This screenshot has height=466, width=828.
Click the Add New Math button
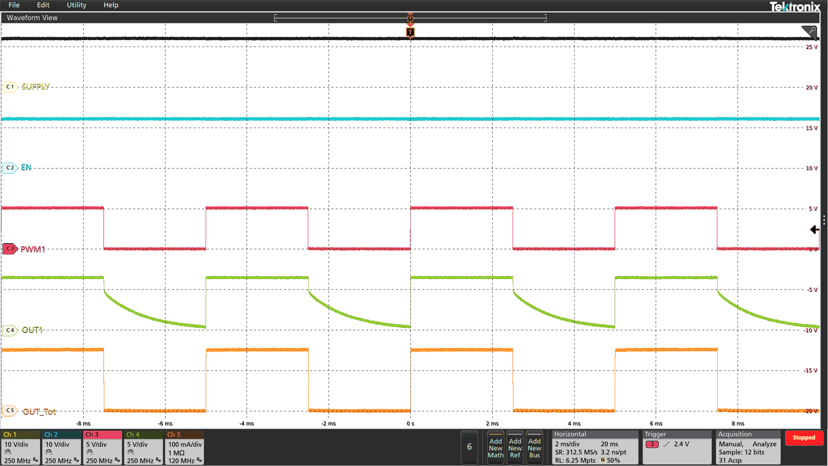pyautogui.click(x=496, y=448)
